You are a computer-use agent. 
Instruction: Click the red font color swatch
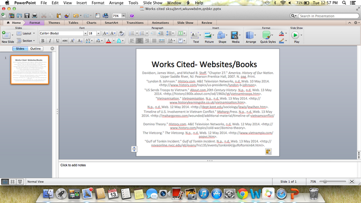(x=109, y=41)
